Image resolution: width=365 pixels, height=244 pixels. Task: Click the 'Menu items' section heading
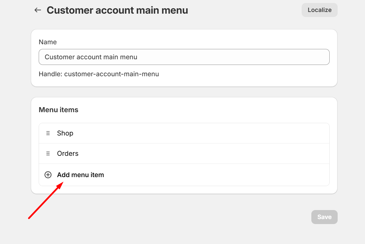[x=58, y=110]
